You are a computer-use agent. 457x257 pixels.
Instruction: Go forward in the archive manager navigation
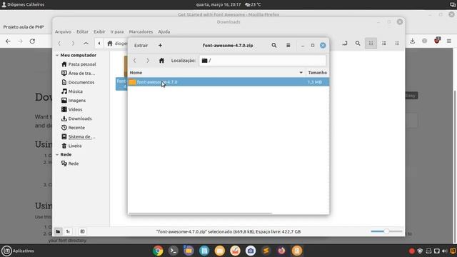(148, 61)
